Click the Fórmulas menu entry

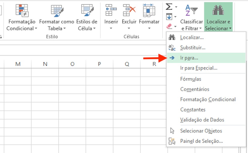191,79
